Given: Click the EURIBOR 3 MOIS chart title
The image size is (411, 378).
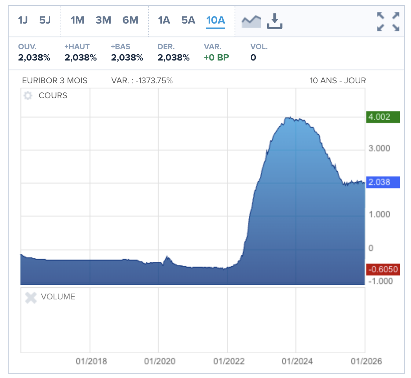Looking at the screenshot, I should (x=55, y=81).
